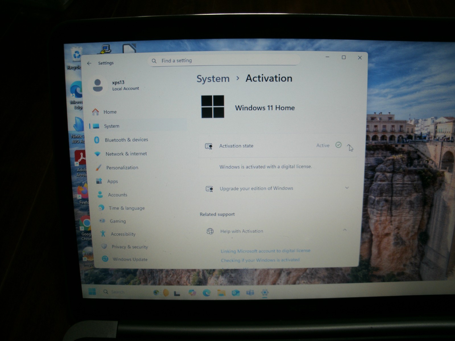Click the Time & language globe icon
Image resolution: width=455 pixels, height=341 pixels.
pos(101,208)
